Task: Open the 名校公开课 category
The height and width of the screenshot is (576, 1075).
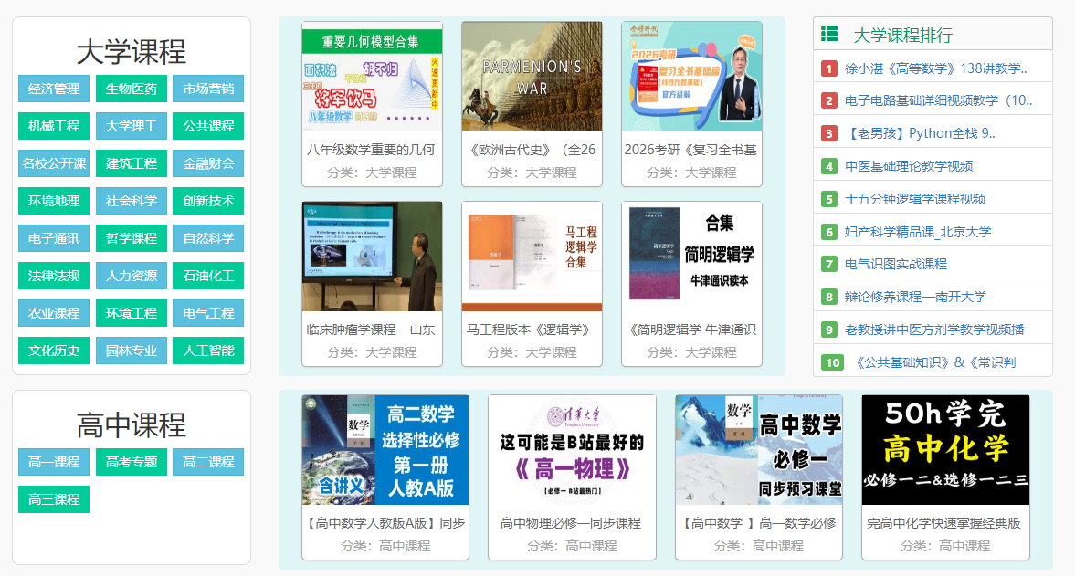Action: pyautogui.click(x=53, y=163)
